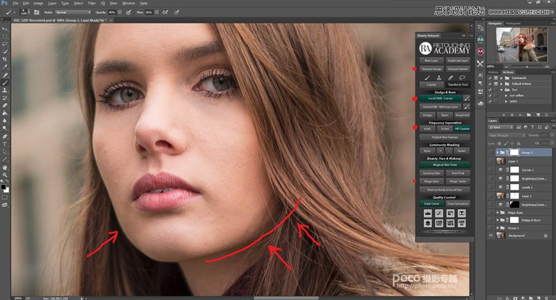Pick the Brush tool in the toolbox

pyautogui.click(x=5, y=82)
